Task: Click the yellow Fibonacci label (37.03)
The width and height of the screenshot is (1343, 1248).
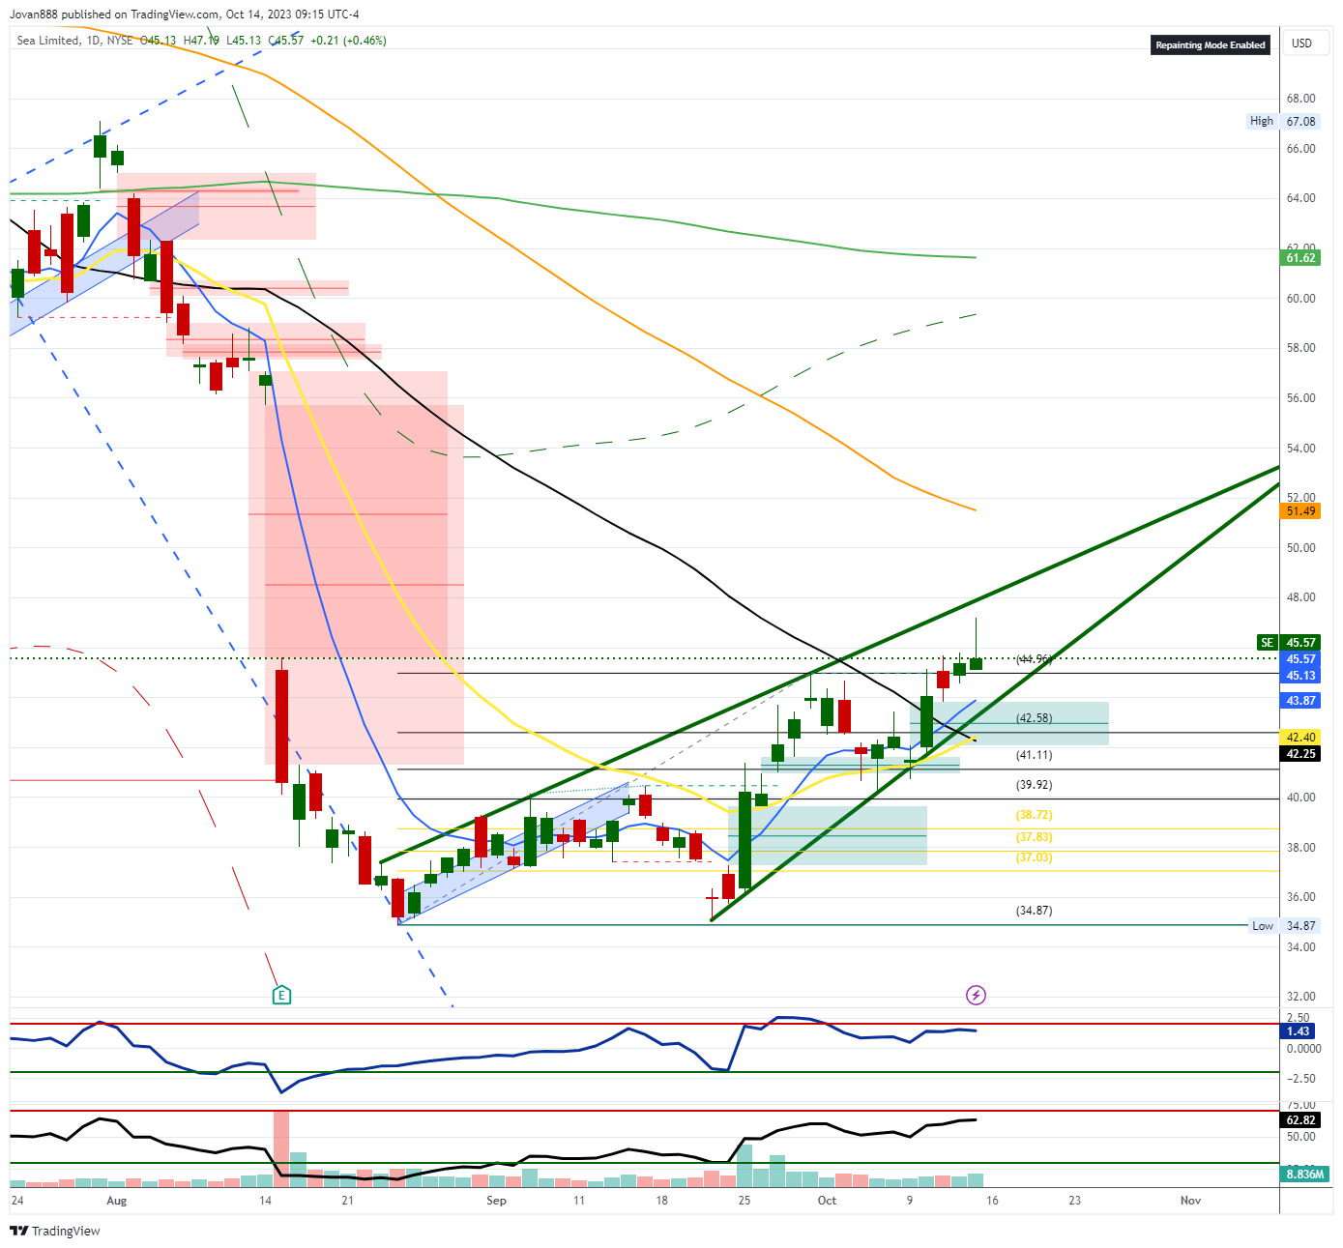Action: click(1034, 857)
